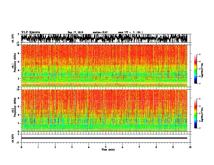Click inside the ch.2 spectrogram panel
The image size is (214, 165).
104,111
